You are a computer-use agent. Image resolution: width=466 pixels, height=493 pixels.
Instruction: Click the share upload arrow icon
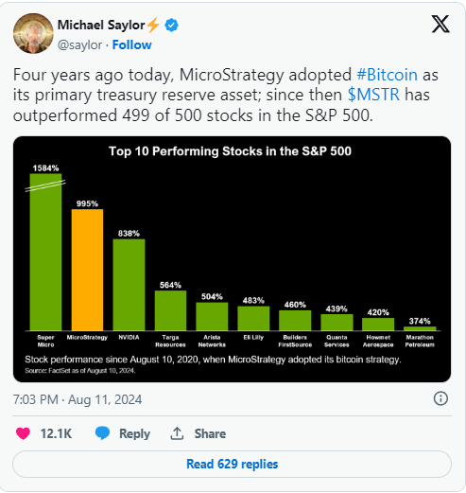pos(177,433)
